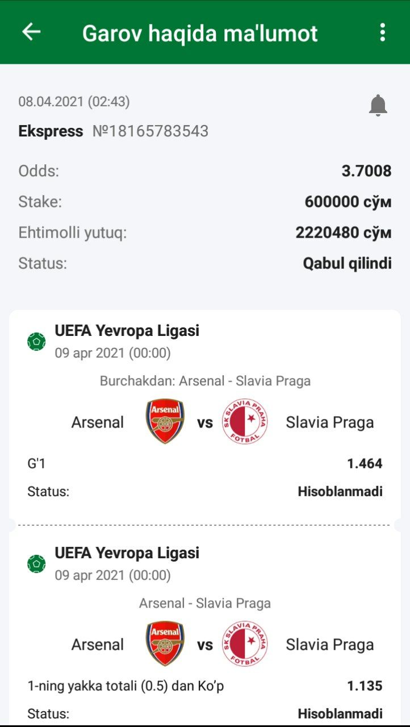This screenshot has height=727, width=410.
Task: Tap the 'Burchakdan: Arsenal - Slavia Praga' subtitle
Action: click(x=205, y=381)
